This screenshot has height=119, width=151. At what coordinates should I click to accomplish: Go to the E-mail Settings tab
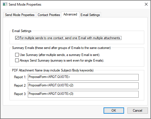pyautogui.click(x=90, y=15)
